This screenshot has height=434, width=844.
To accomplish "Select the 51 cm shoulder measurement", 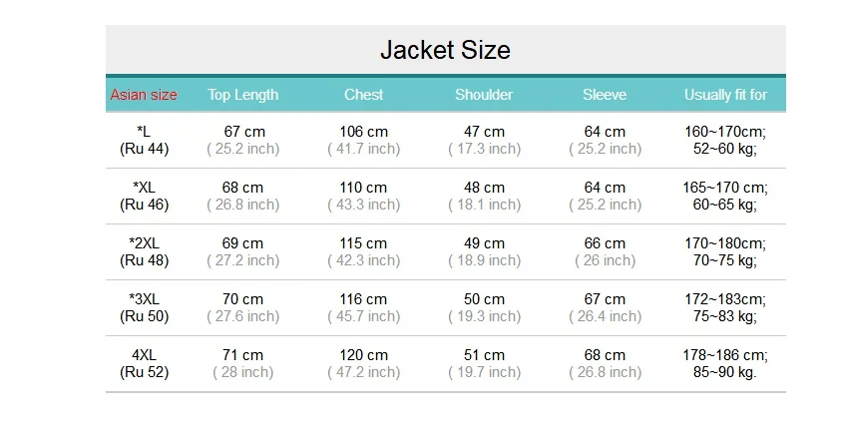I will (484, 355).
